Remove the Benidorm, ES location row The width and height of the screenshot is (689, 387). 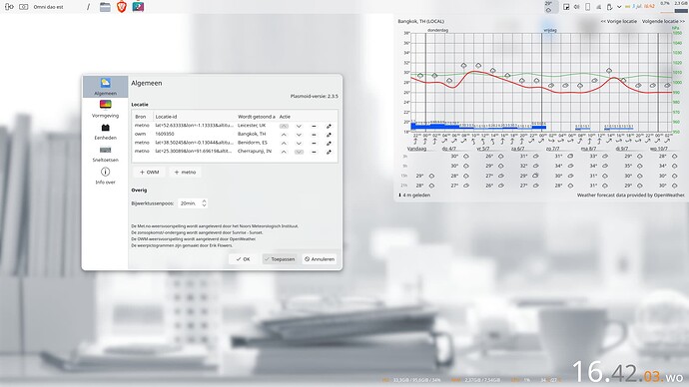coord(314,143)
